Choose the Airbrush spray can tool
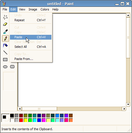Screen dimensions: 132x133 coord(5,46)
